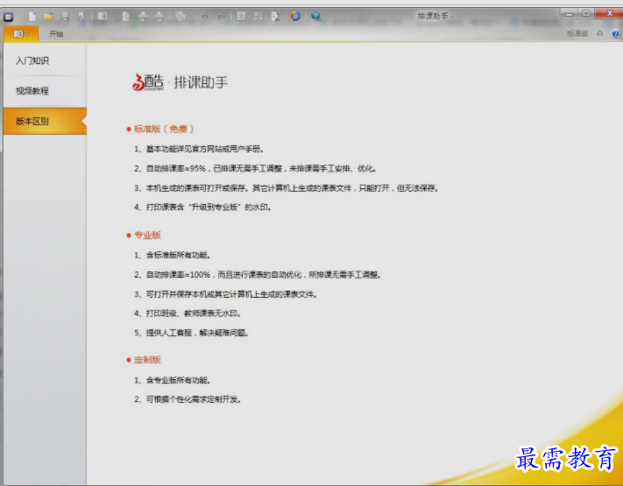Click the print preview page icon
The height and width of the screenshot is (486, 623).
click(x=126, y=17)
